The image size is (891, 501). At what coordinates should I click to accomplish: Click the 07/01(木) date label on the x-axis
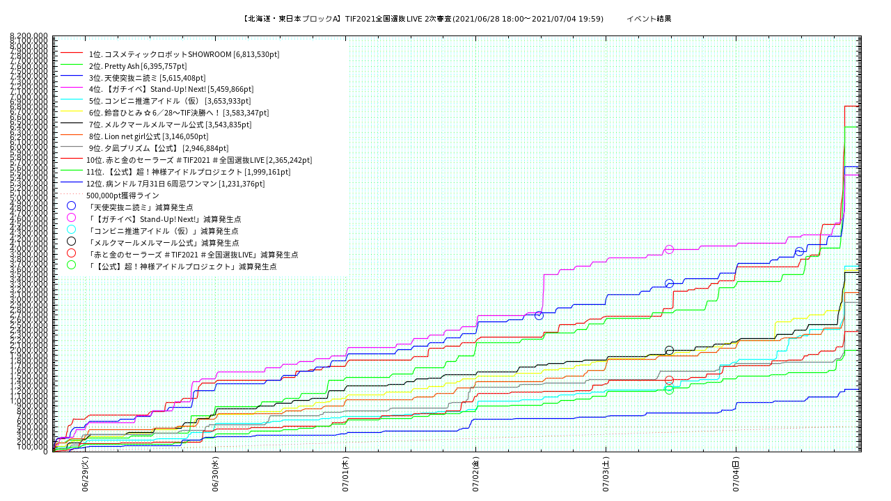point(346,475)
